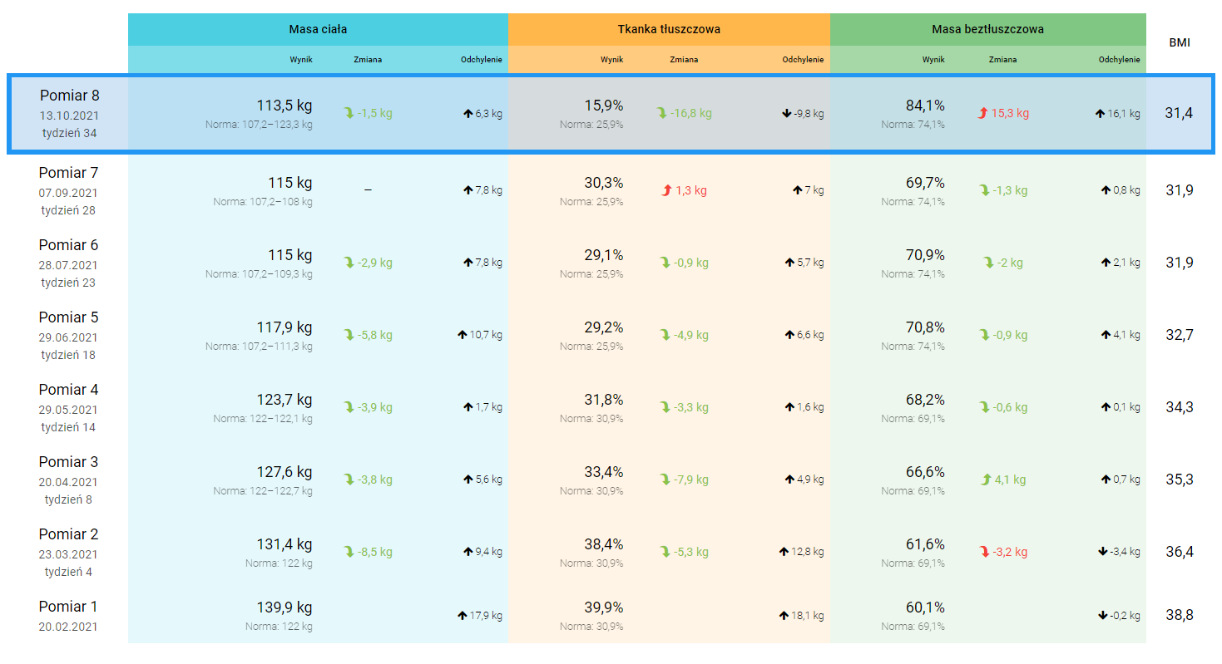Click red arrow beside 1,3 kg in Pomiar 7
This screenshot has height=664, width=1222.
(x=666, y=190)
